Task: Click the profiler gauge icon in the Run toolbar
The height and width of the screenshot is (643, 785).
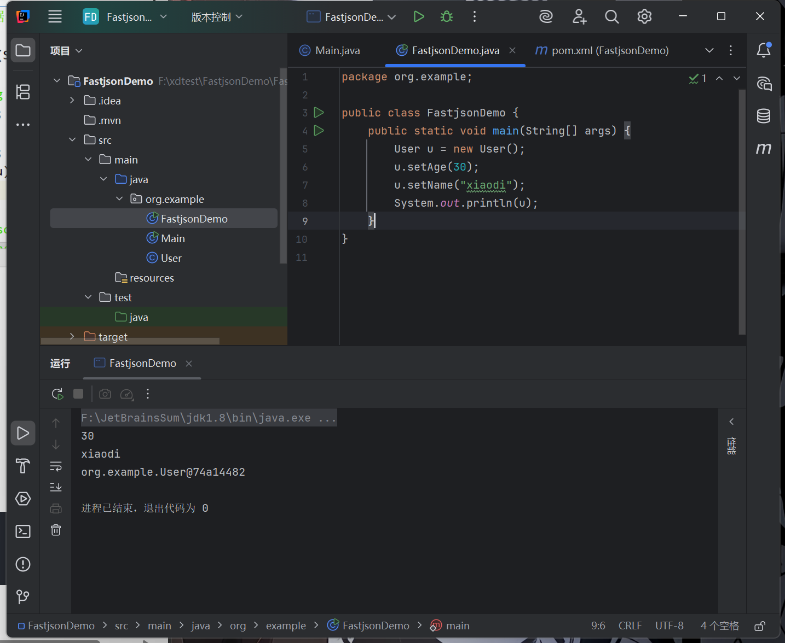Action: 126,394
